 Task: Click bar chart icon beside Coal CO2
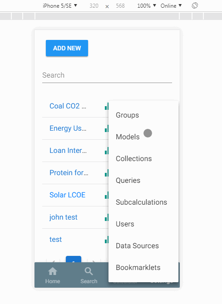[x=107, y=106]
